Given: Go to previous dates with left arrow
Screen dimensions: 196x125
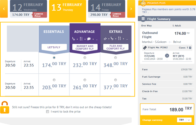Looking at the screenshot, I should click(4, 9).
